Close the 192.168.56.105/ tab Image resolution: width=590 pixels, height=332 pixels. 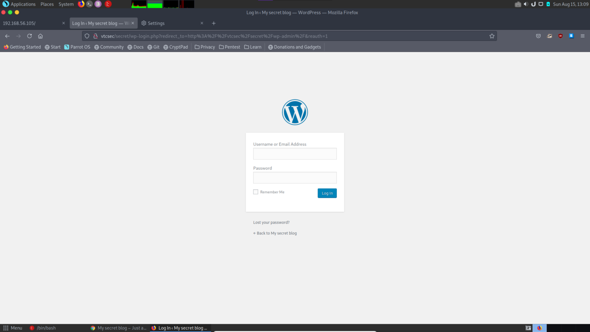pos(63,23)
